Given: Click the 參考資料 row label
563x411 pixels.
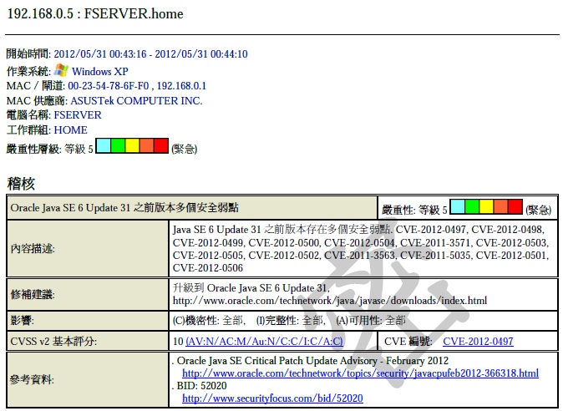Looking at the screenshot, I should [x=32, y=379].
